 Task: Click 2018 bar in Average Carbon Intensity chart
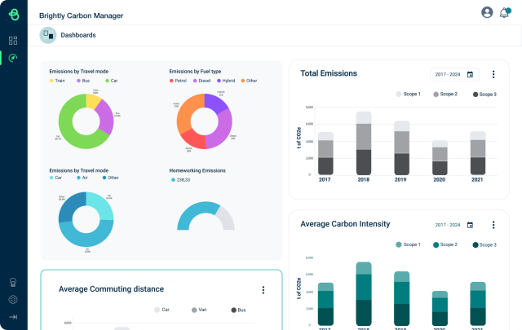[364, 293]
